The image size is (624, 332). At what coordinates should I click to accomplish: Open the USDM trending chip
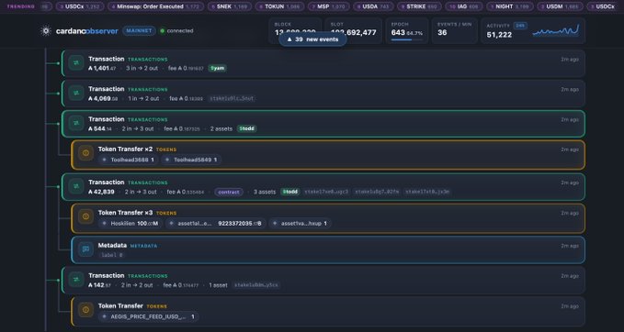[x=561, y=6]
